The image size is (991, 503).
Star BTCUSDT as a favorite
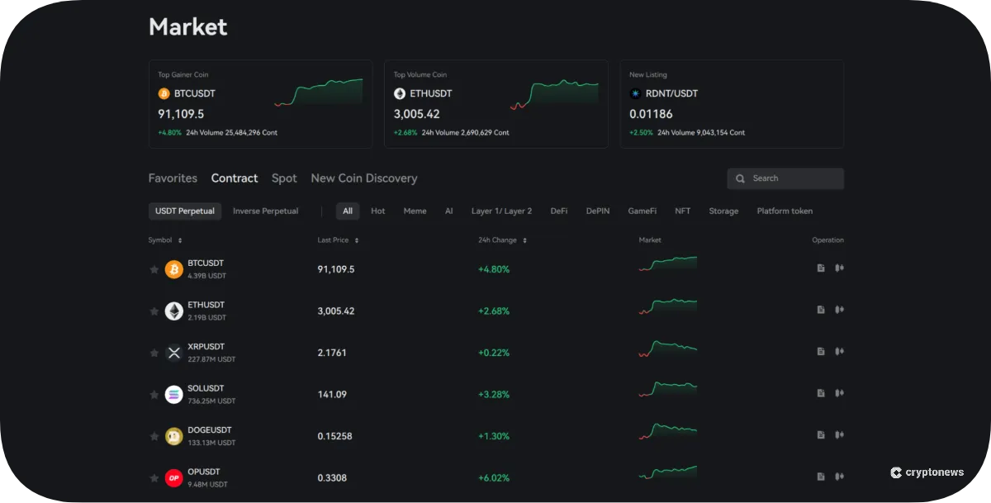point(154,268)
